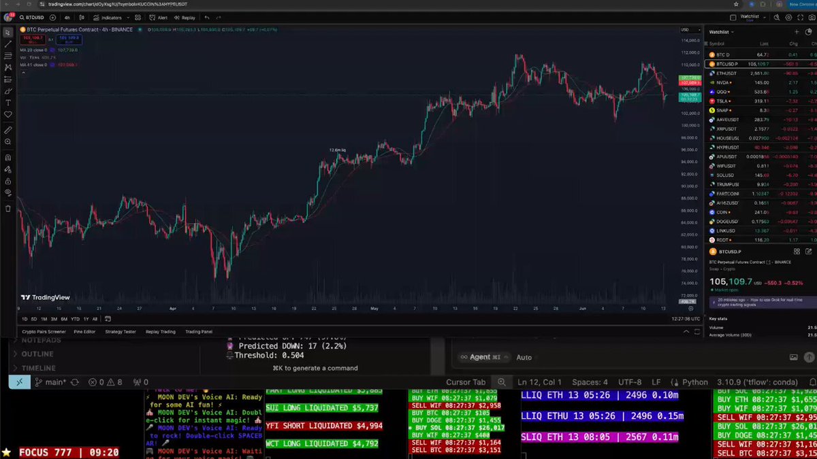
Task: Undo the last chart action
Action: tap(206, 18)
